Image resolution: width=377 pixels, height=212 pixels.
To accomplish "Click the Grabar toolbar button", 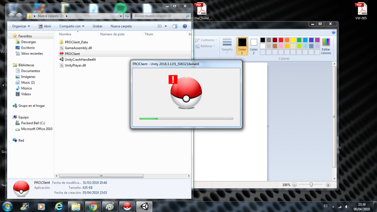I will click(98, 26).
